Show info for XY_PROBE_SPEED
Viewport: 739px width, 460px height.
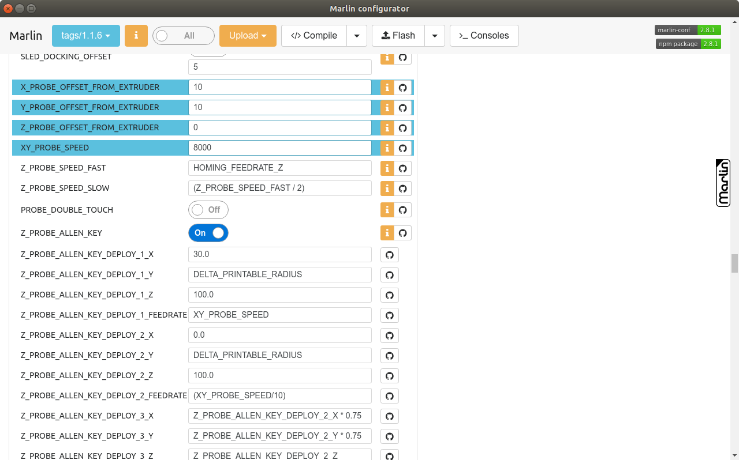tap(387, 148)
